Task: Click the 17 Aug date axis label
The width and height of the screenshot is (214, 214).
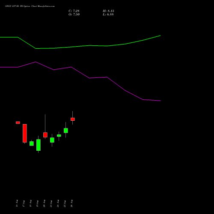Action: 24,203
